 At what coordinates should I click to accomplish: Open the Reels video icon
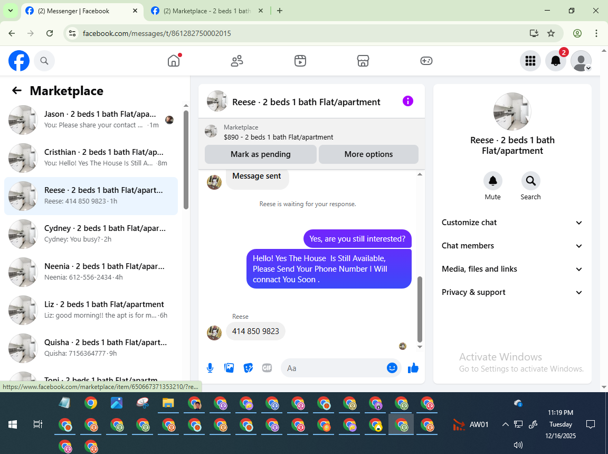[x=300, y=61]
